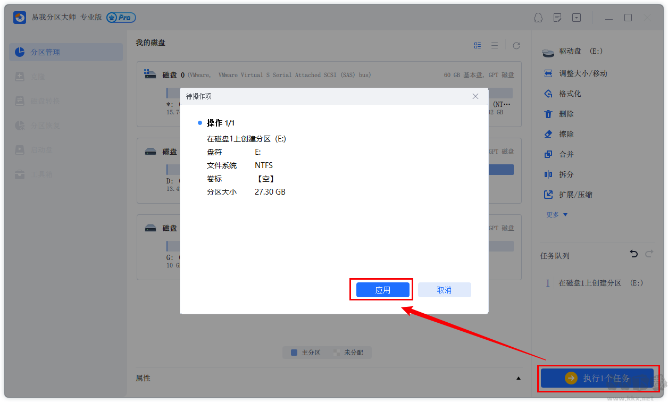The width and height of the screenshot is (668, 402).
Task: Select queued task 1 在磁盘1上创建分区
Action: tap(595, 283)
